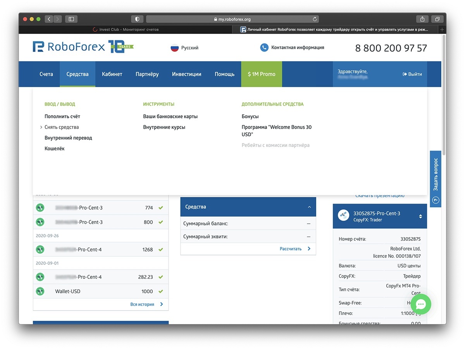This screenshot has width=465, height=349.
Task: Open Ваши банковские карты
Action: [170, 116]
